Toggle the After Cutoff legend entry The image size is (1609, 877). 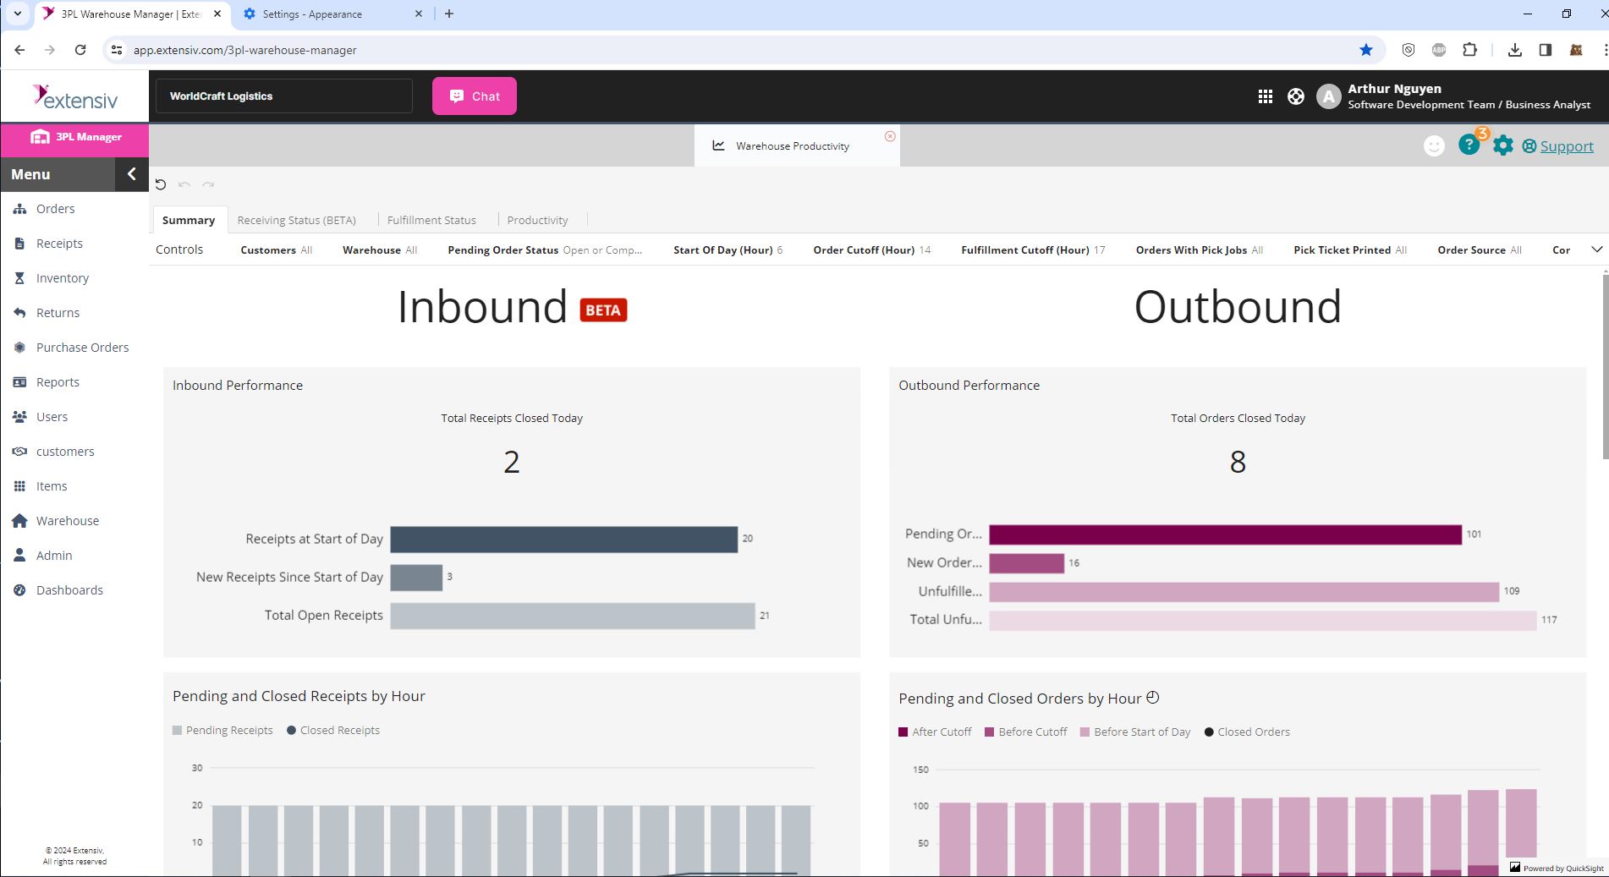pyautogui.click(x=935, y=732)
